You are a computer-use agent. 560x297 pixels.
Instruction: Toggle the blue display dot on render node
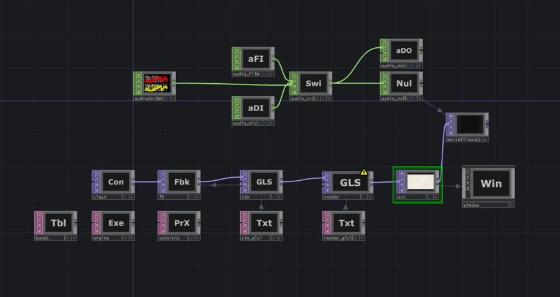click(x=365, y=197)
